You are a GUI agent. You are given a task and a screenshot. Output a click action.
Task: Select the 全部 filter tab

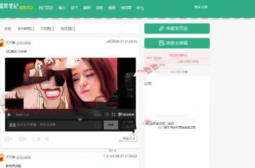[8, 29]
